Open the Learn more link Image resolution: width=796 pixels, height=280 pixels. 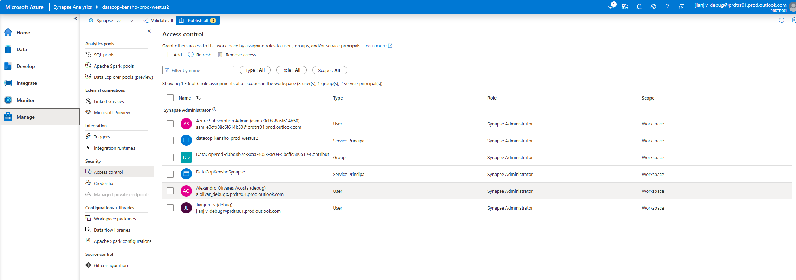tap(378, 46)
